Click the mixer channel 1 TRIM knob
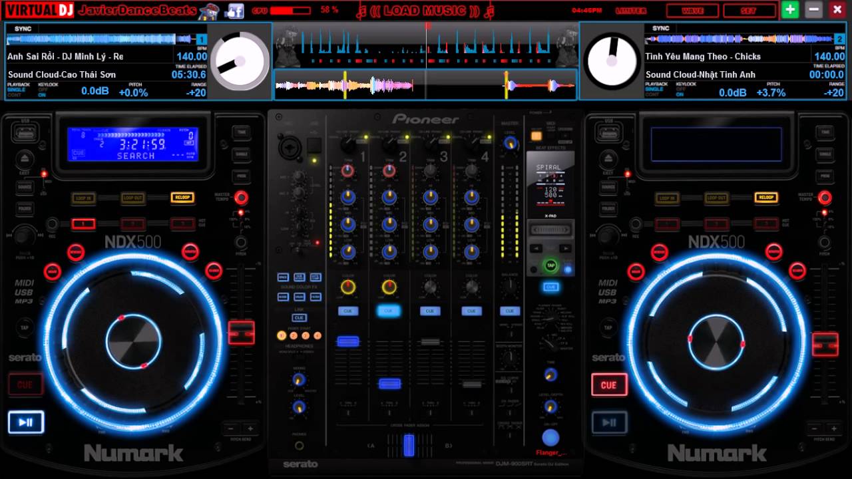This screenshot has width=852, height=479. pos(347,171)
